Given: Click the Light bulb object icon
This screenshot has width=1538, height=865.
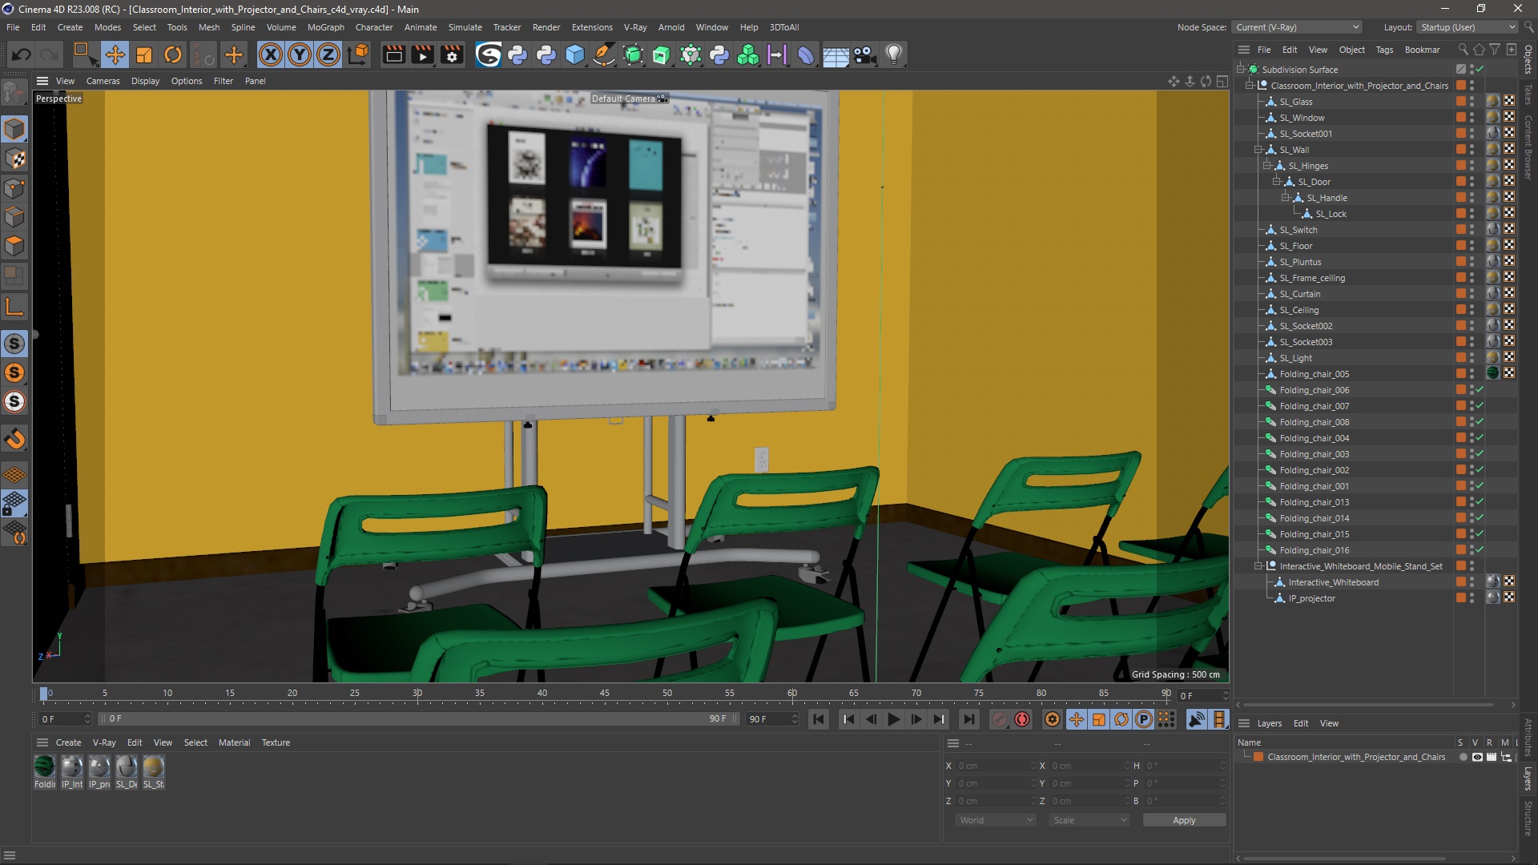Looking at the screenshot, I should (893, 54).
